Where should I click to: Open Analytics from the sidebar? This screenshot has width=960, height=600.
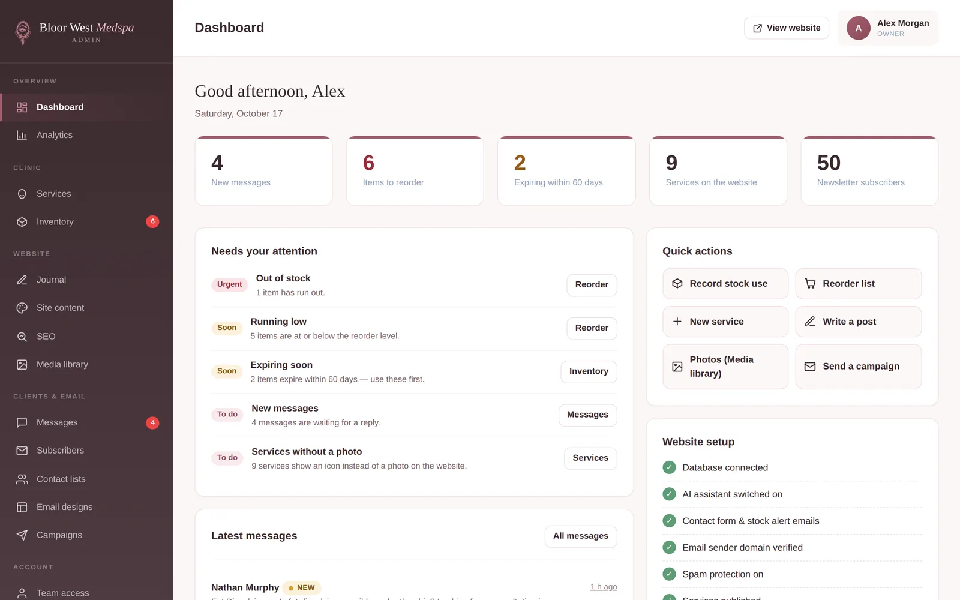coord(86,136)
